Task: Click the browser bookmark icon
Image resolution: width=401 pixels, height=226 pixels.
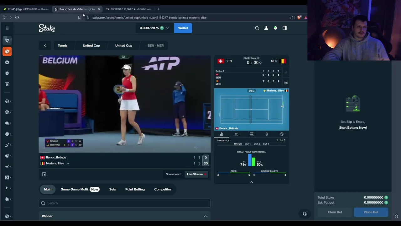Action: (80, 18)
